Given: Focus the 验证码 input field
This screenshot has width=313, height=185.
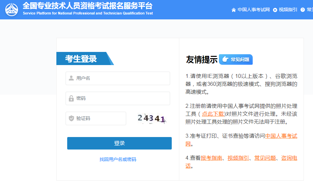Looking at the screenshot, I should pyautogui.click(x=96, y=118).
